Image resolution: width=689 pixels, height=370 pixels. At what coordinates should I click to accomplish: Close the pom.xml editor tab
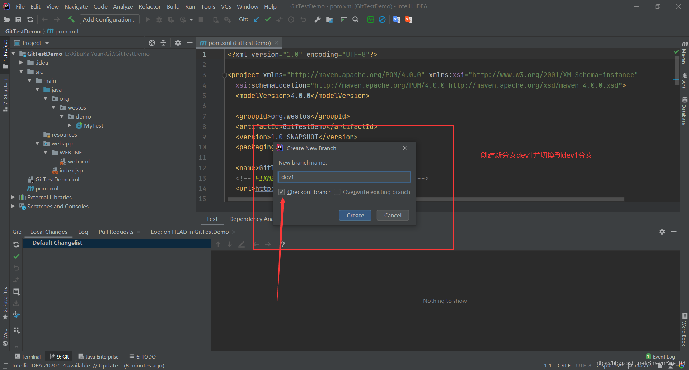click(x=276, y=43)
